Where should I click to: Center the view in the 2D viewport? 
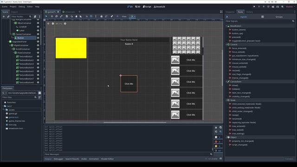(48, 24)
